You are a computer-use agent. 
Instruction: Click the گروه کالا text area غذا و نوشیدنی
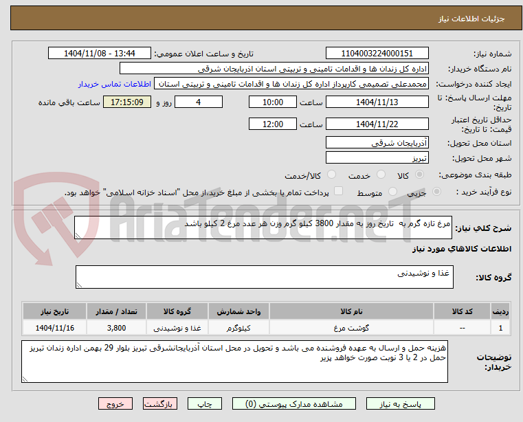pyautogui.click(x=264, y=277)
